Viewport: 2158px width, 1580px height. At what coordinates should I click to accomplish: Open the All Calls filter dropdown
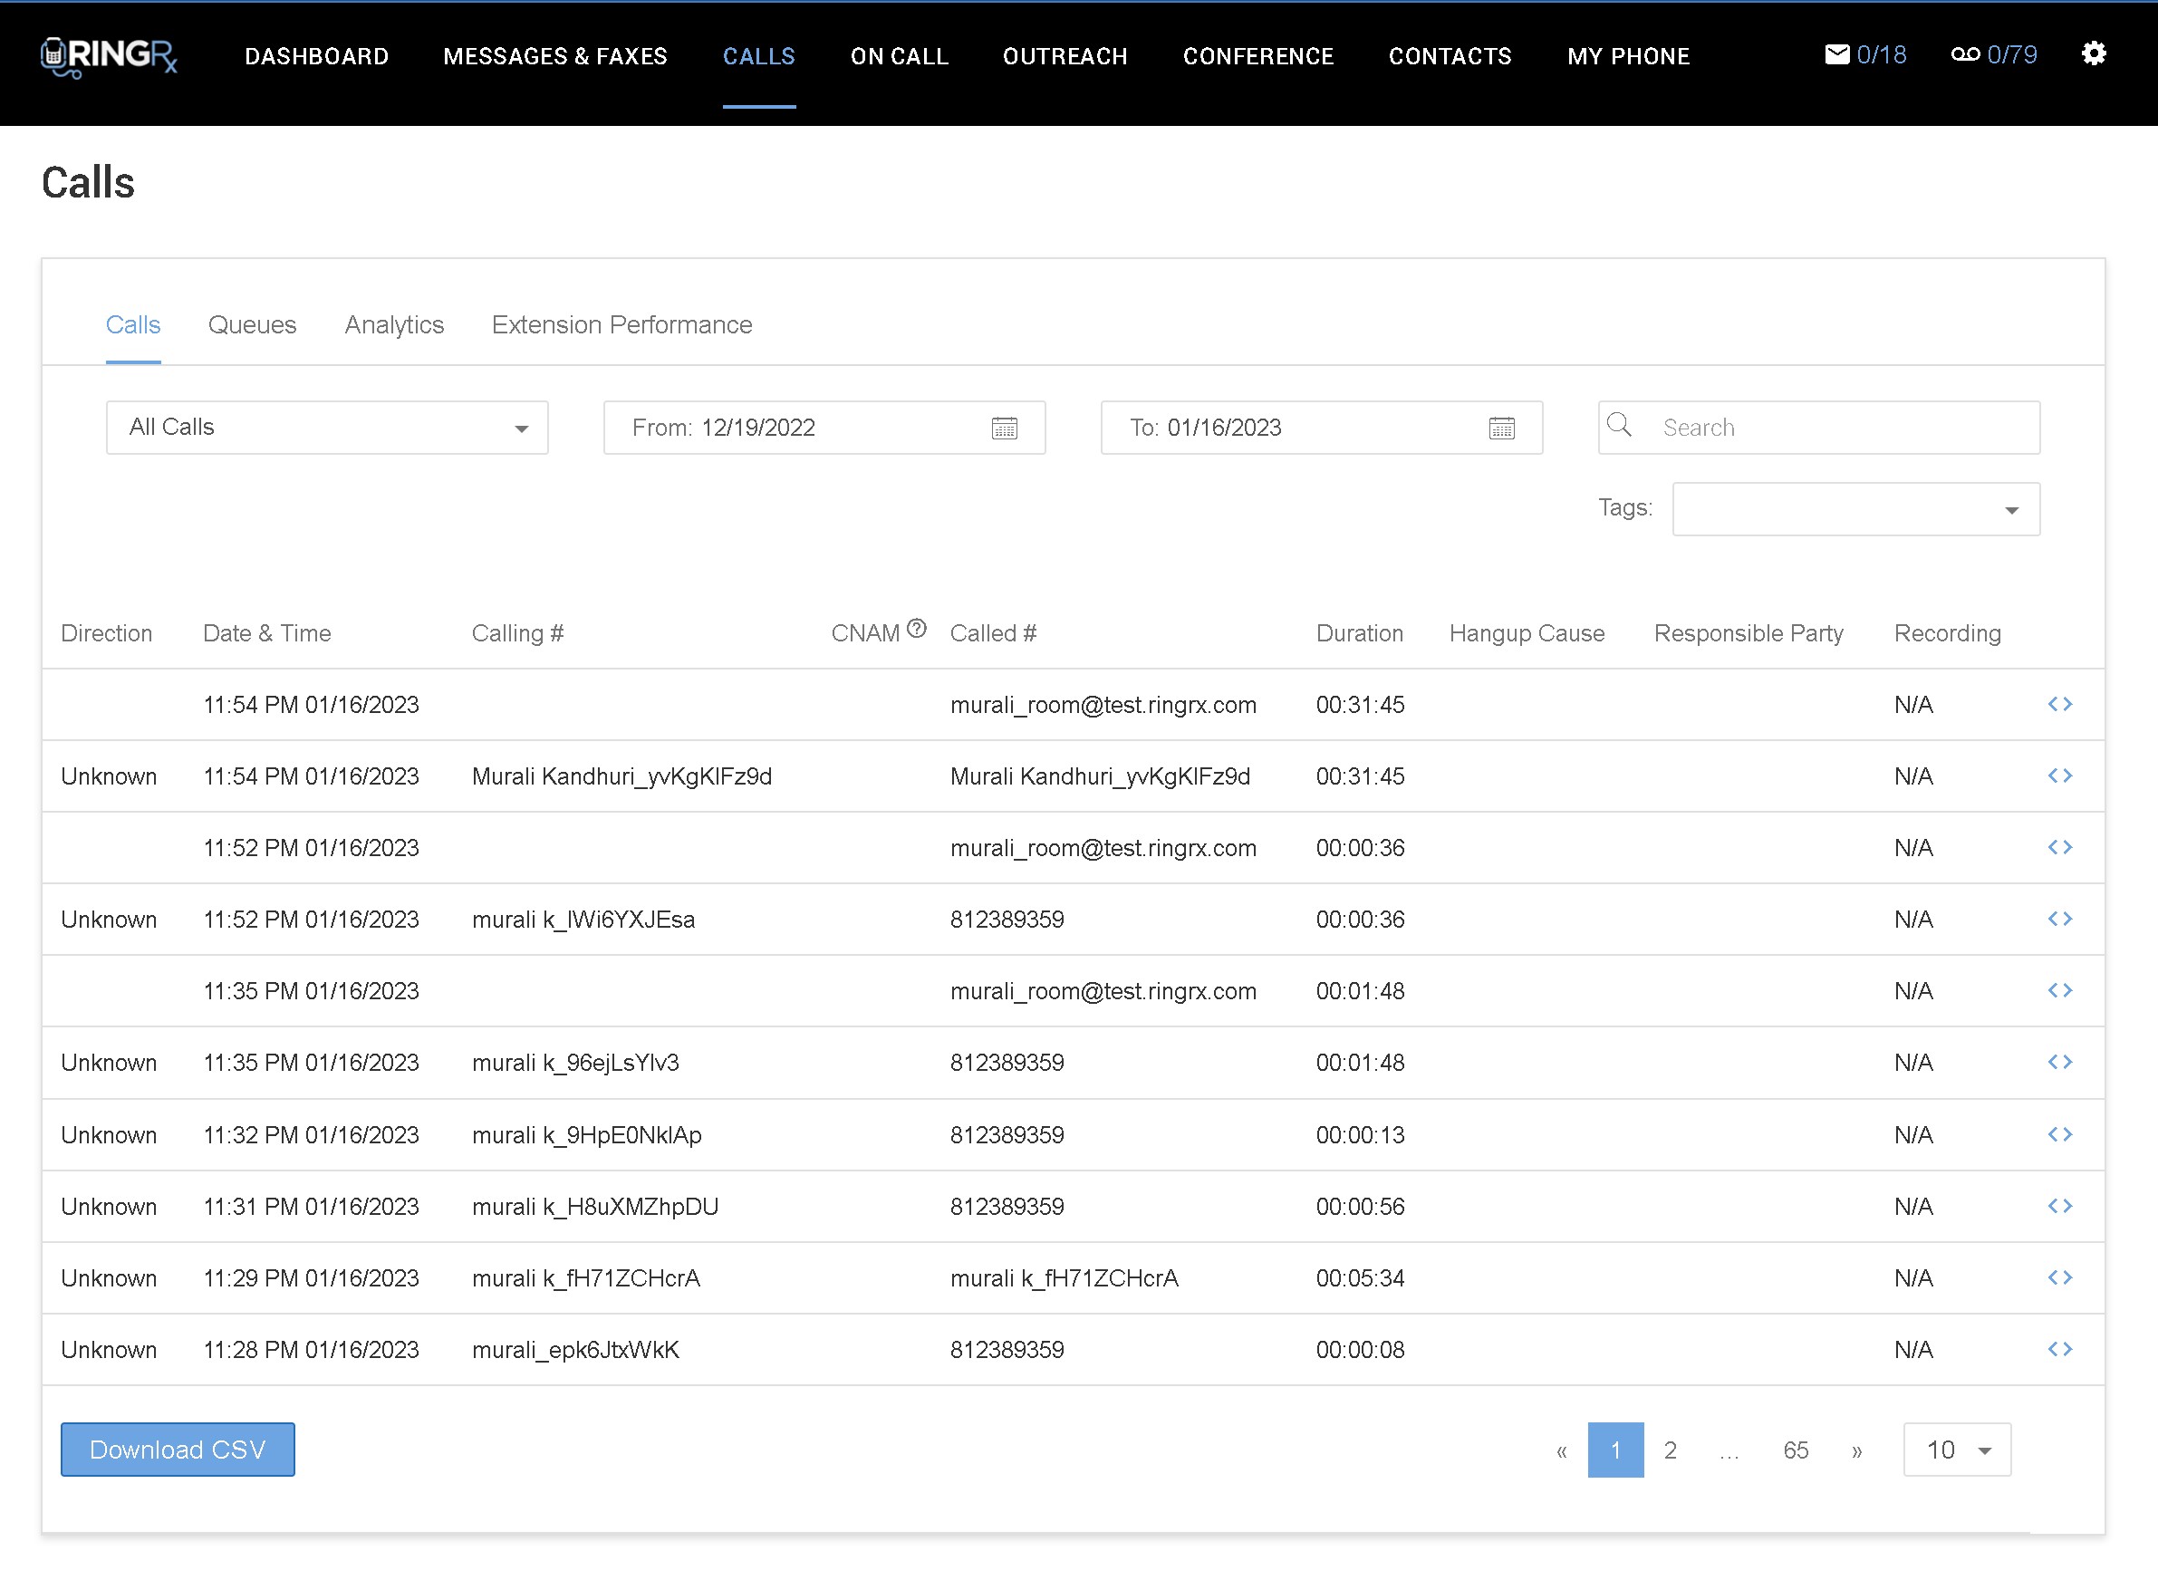[327, 428]
